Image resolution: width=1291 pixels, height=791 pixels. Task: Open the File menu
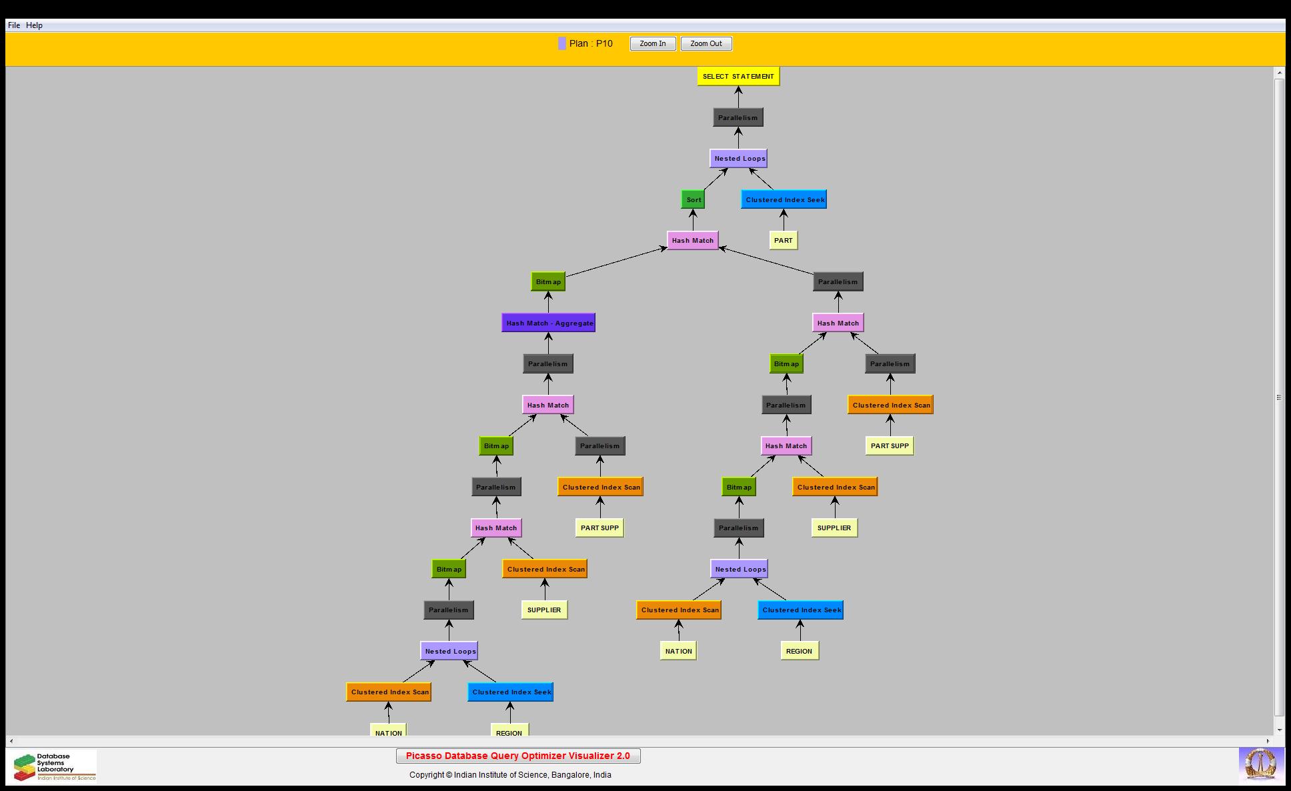click(x=13, y=25)
